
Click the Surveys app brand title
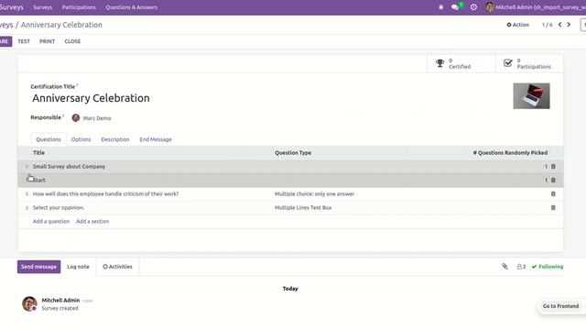[x=11, y=7]
